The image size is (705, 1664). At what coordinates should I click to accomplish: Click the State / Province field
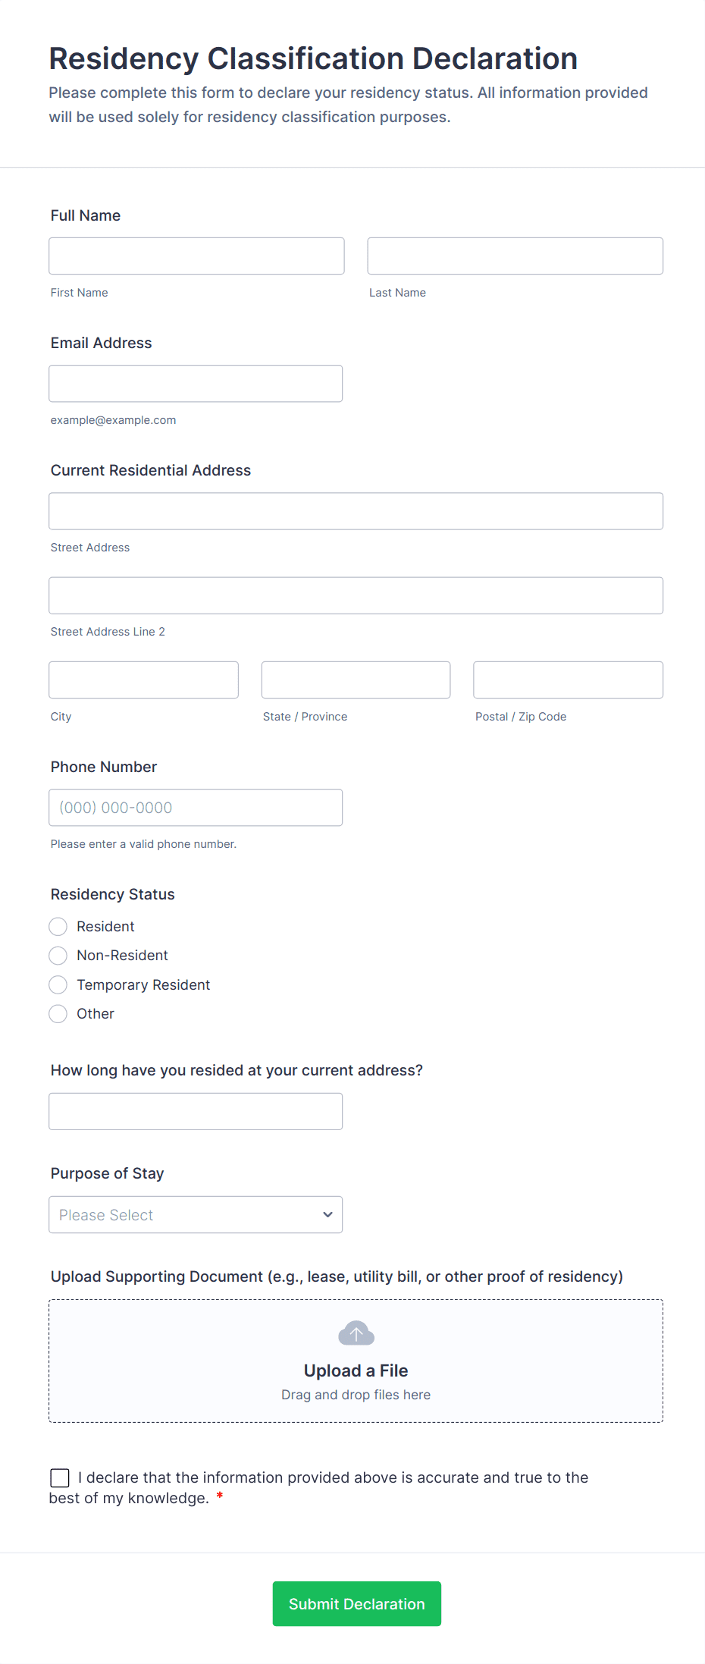(x=355, y=680)
